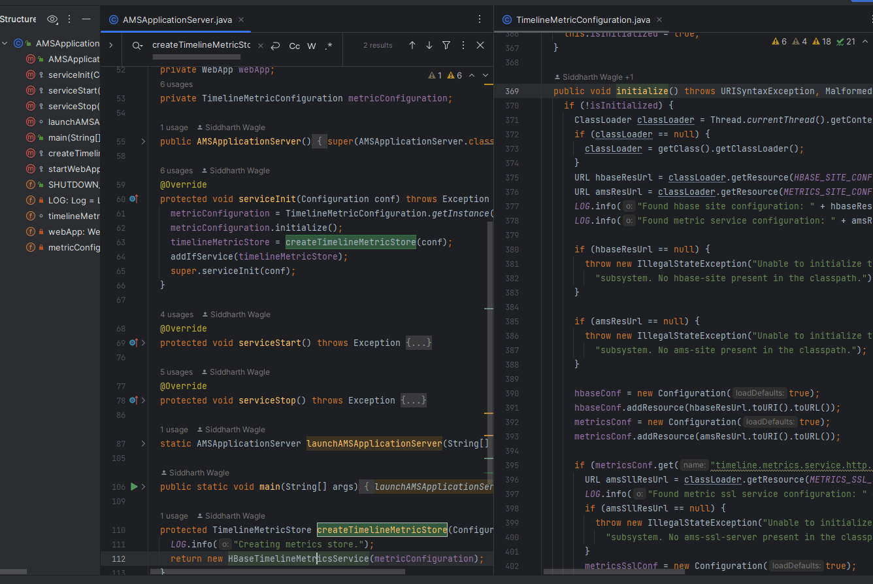Open left editor tab options menu
873x584 pixels.
coord(479,20)
